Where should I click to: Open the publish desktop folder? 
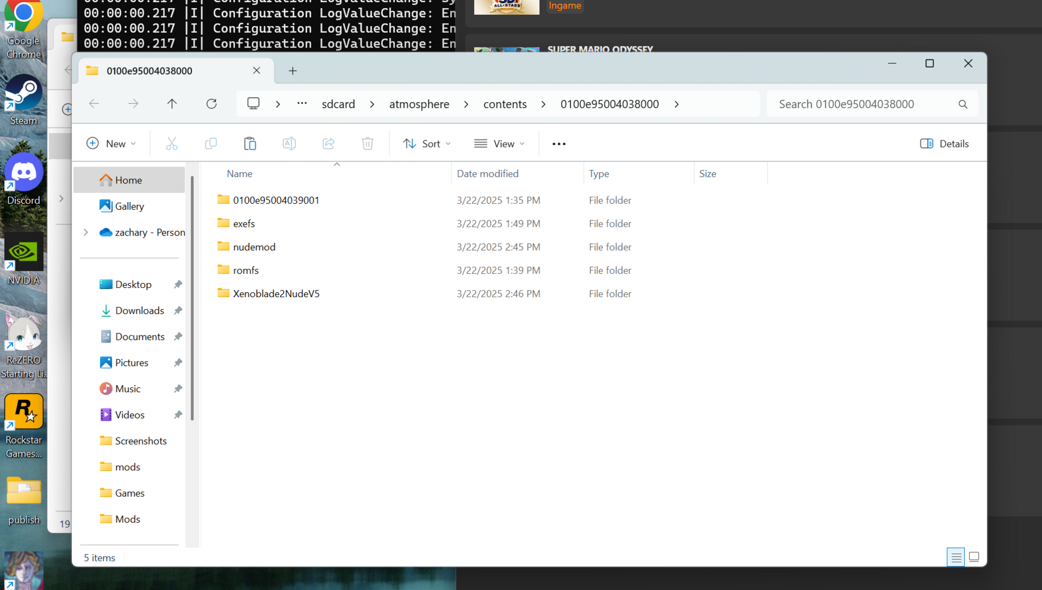pyautogui.click(x=24, y=501)
